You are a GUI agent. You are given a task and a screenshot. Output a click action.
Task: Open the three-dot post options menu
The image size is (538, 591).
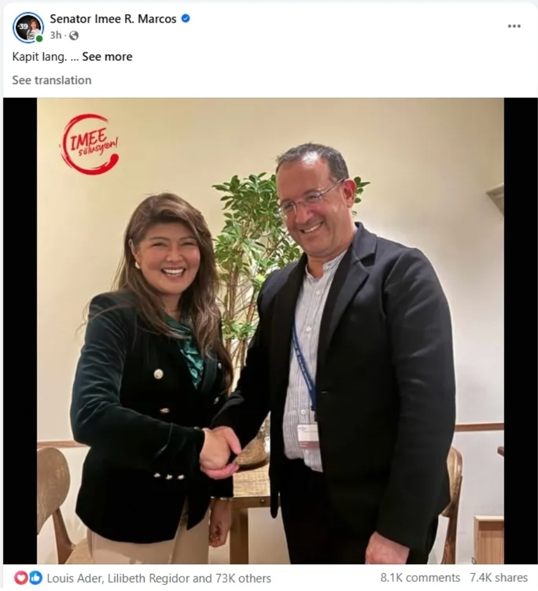tap(514, 26)
